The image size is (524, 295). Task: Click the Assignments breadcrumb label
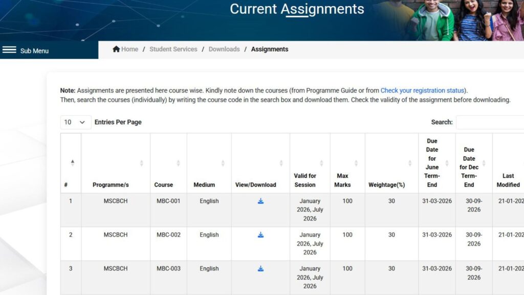(x=270, y=49)
